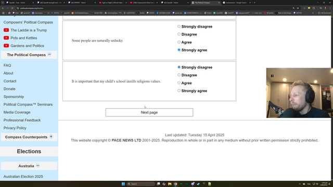Open the FAQ sidebar link
This screenshot has height=187, width=333.
point(7,65)
